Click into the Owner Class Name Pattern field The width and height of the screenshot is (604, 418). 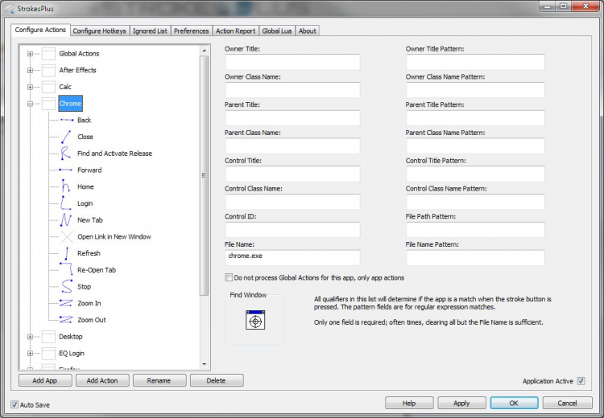[x=475, y=90]
